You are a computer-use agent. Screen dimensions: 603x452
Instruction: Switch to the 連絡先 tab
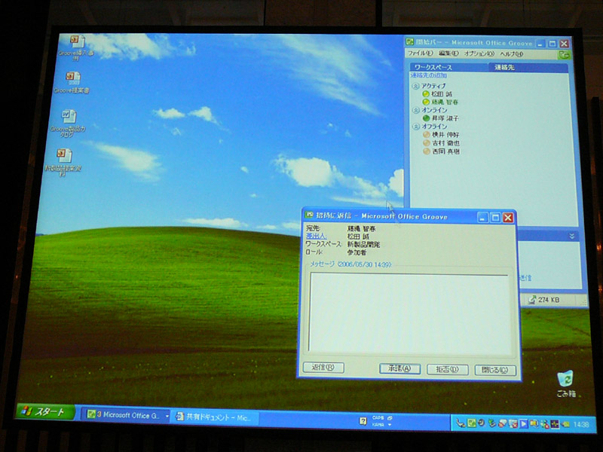(x=528, y=67)
